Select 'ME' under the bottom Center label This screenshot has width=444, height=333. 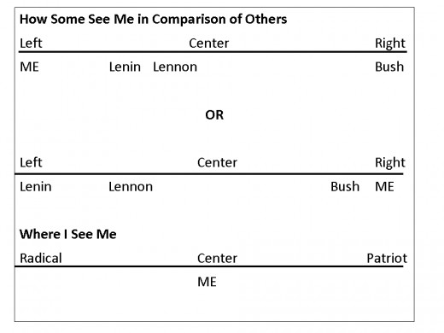(207, 282)
